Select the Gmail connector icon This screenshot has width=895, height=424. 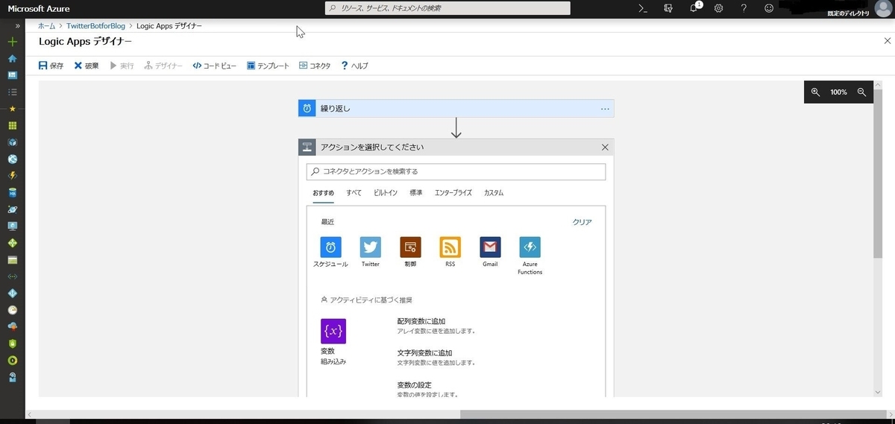click(x=490, y=247)
